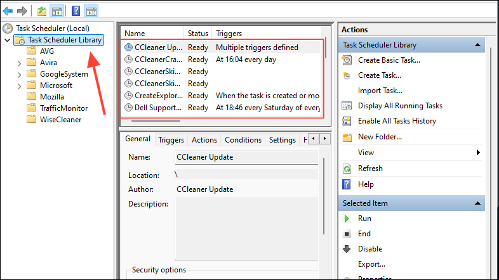
Task: Toggle the Show/Hide Console Tree icon
Action: 57,11
